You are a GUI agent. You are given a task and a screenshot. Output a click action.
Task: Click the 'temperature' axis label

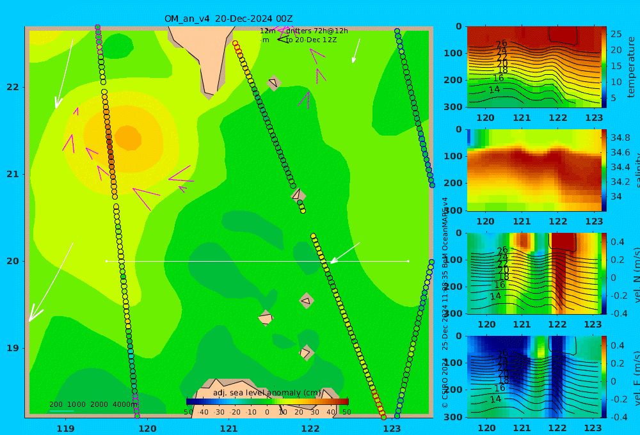[x=631, y=67]
